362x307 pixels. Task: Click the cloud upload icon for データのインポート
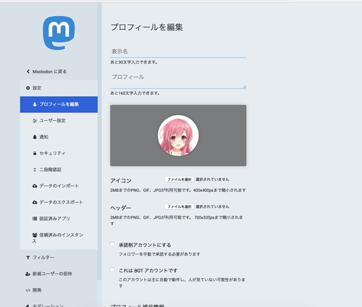35,186
